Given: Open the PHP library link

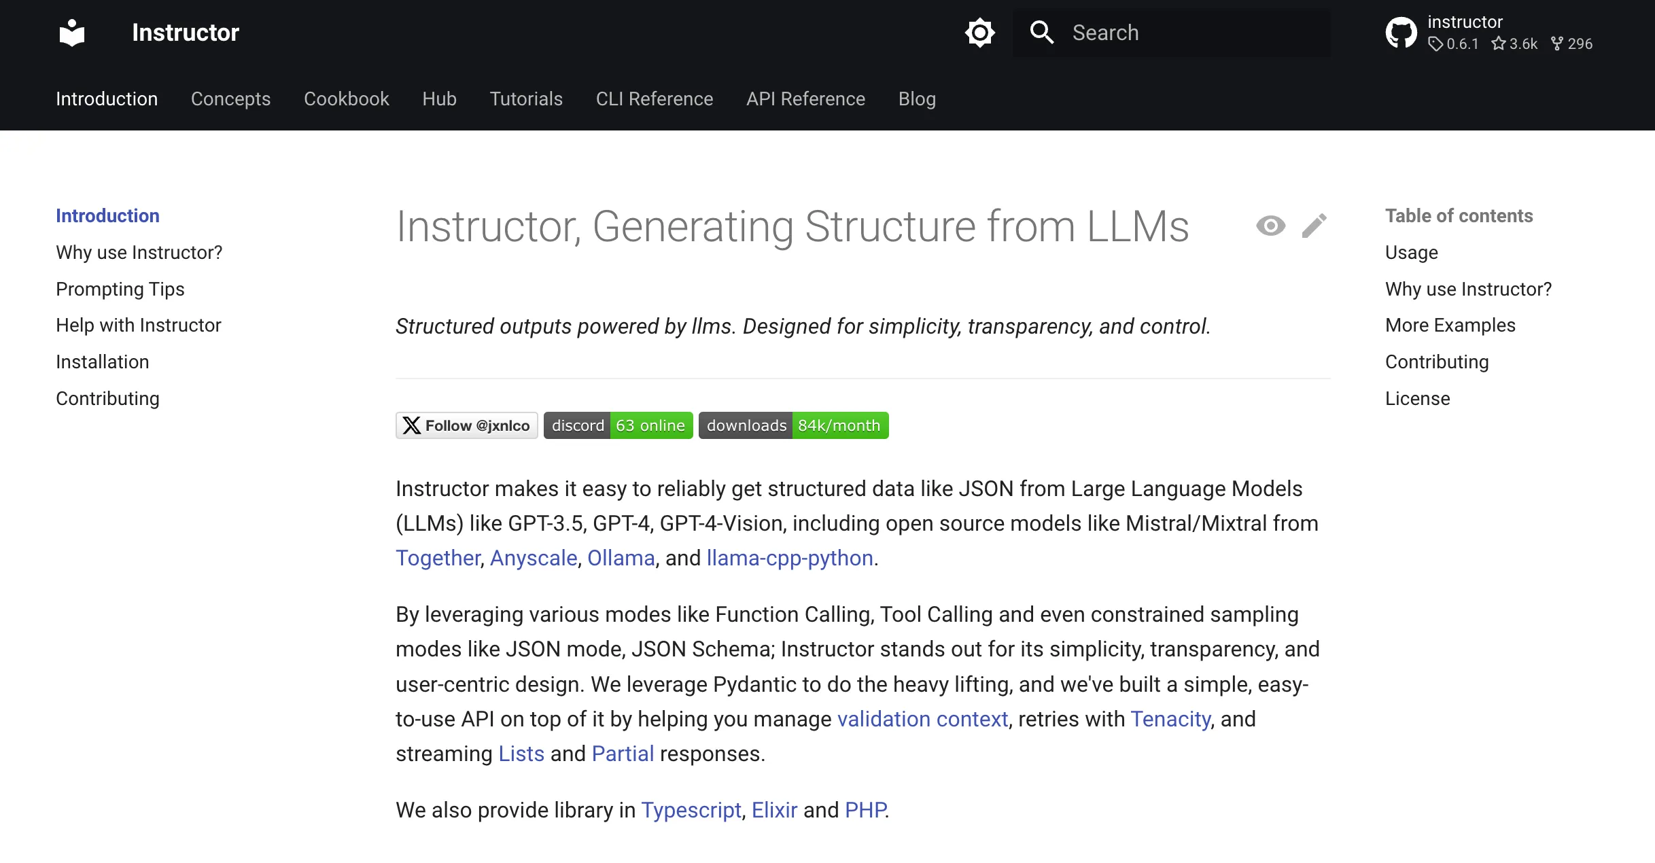Looking at the screenshot, I should [865, 810].
